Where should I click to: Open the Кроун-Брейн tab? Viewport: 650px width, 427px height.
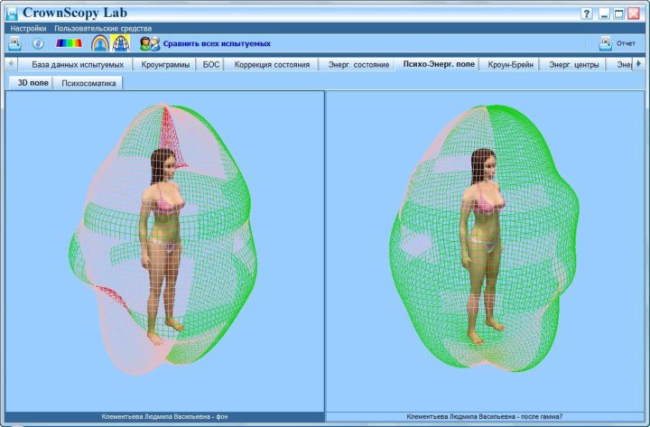(x=511, y=65)
